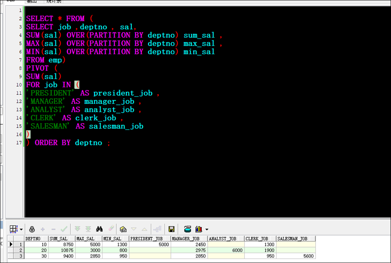Click the MIN_SAL cell showing 800
This screenshot has width=391, height=263.
pyautogui.click(x=115, y=250)
